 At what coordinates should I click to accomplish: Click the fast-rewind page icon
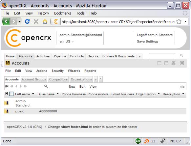[12, 86]
